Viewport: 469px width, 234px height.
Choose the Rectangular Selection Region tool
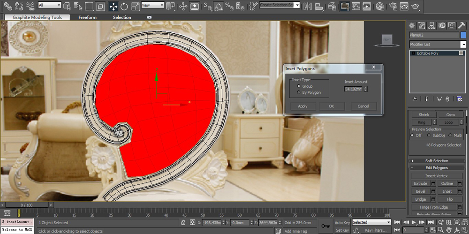(89, 6)
